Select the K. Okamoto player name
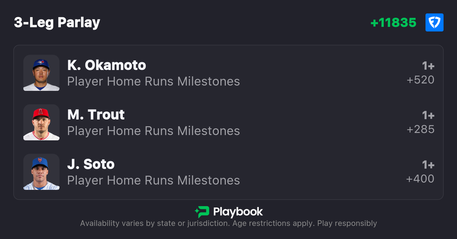457x239 pixels. [x=107, y=65]
